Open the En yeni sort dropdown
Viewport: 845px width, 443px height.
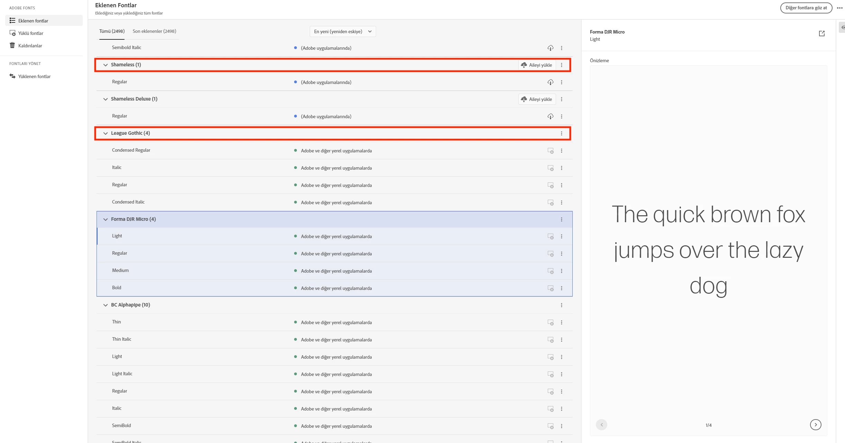tap(343, 31)
